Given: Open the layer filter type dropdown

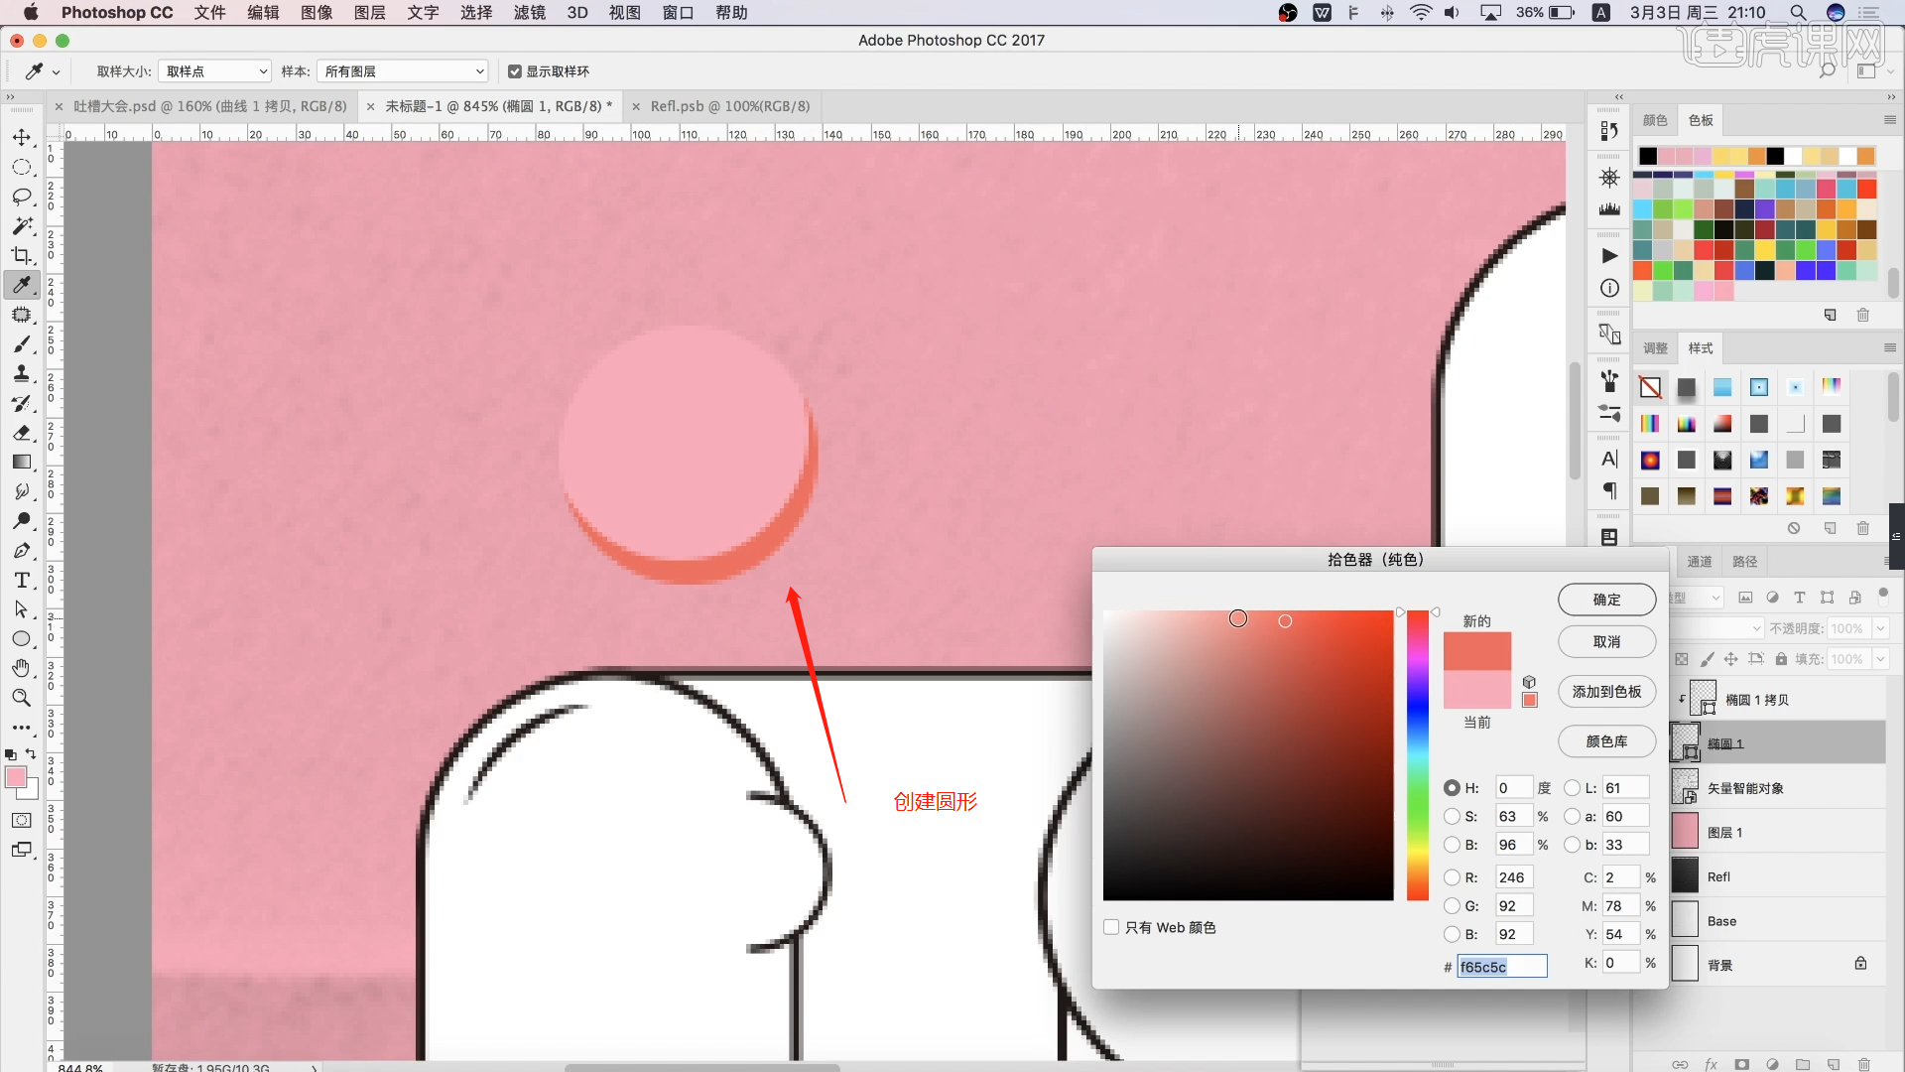Looking at the screenshot, I should 1697,598.
